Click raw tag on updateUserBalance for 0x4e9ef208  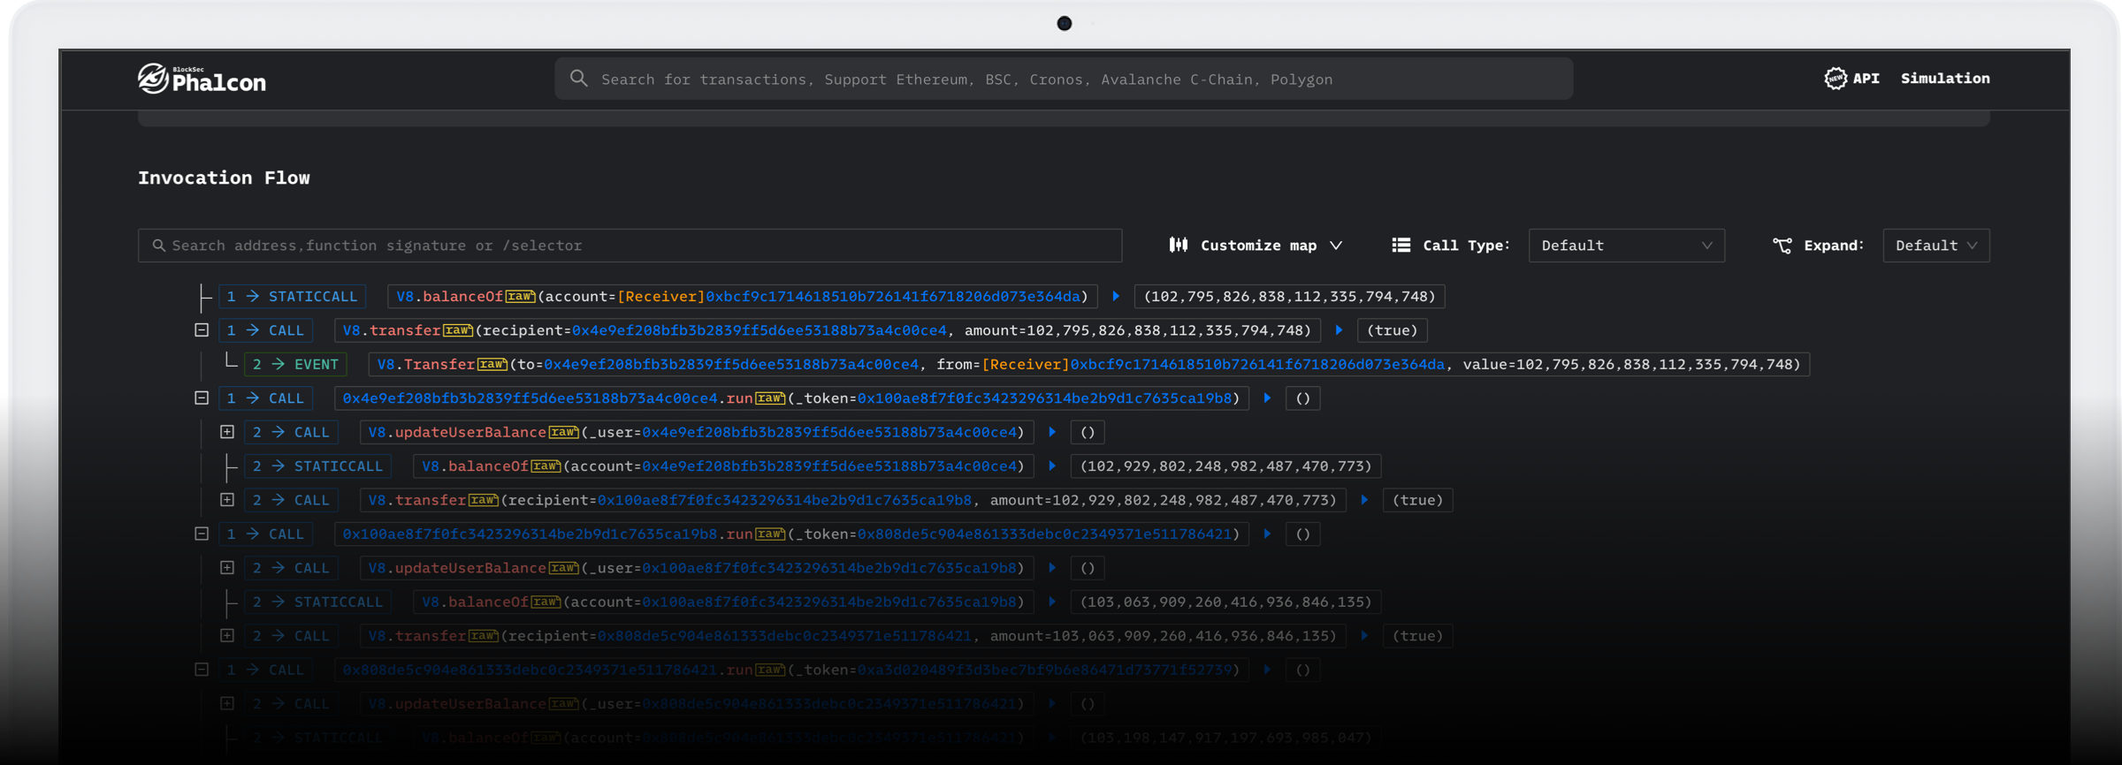tap(564, 432)
